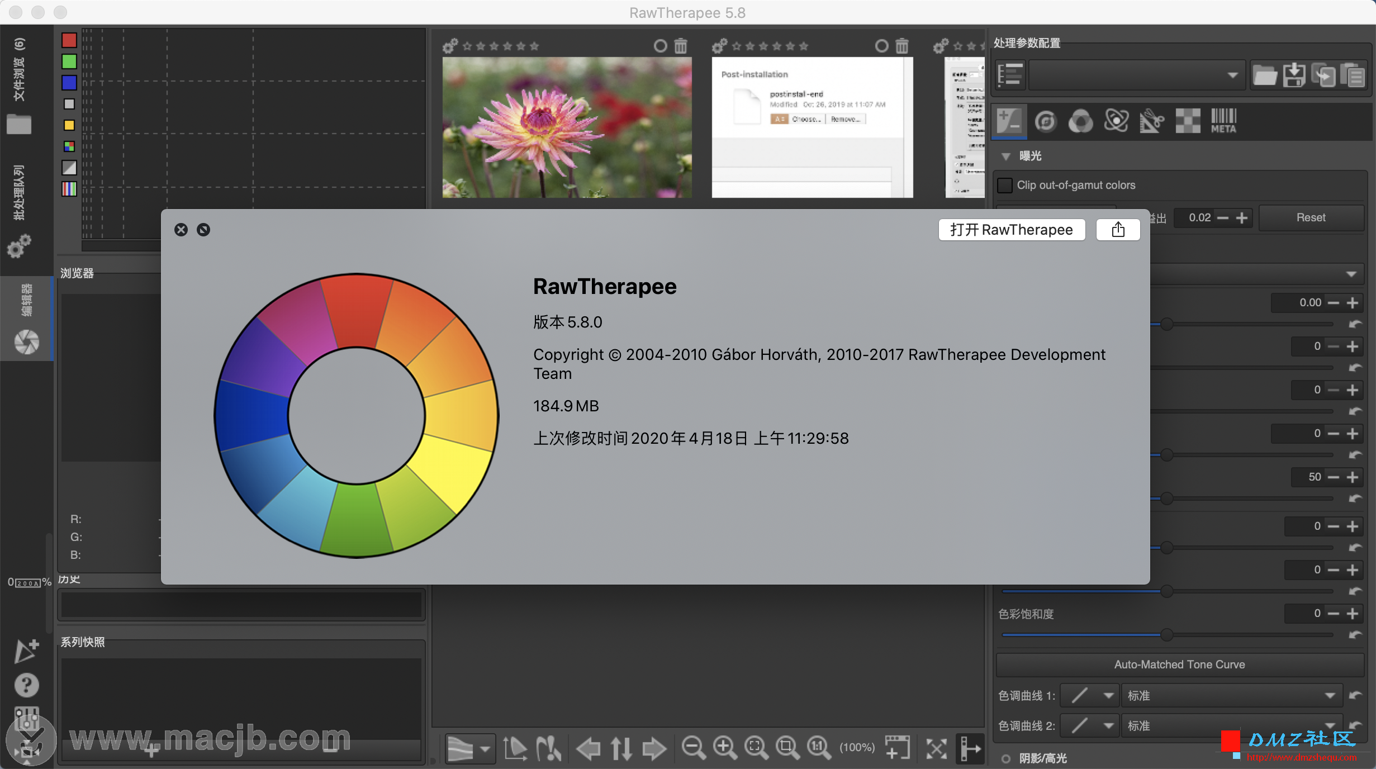Zoom preview to 1:1 (100%)

pos(819,748)
